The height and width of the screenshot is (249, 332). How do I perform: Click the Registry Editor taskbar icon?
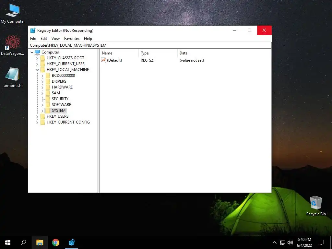tap(72, 243)
